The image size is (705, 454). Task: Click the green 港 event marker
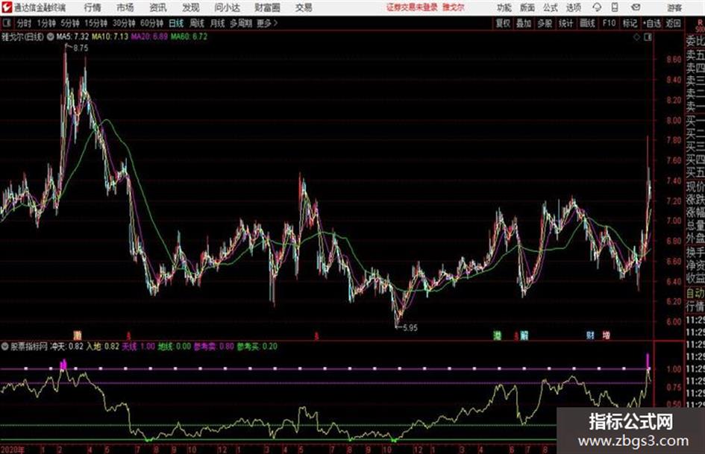click(498, 335)
